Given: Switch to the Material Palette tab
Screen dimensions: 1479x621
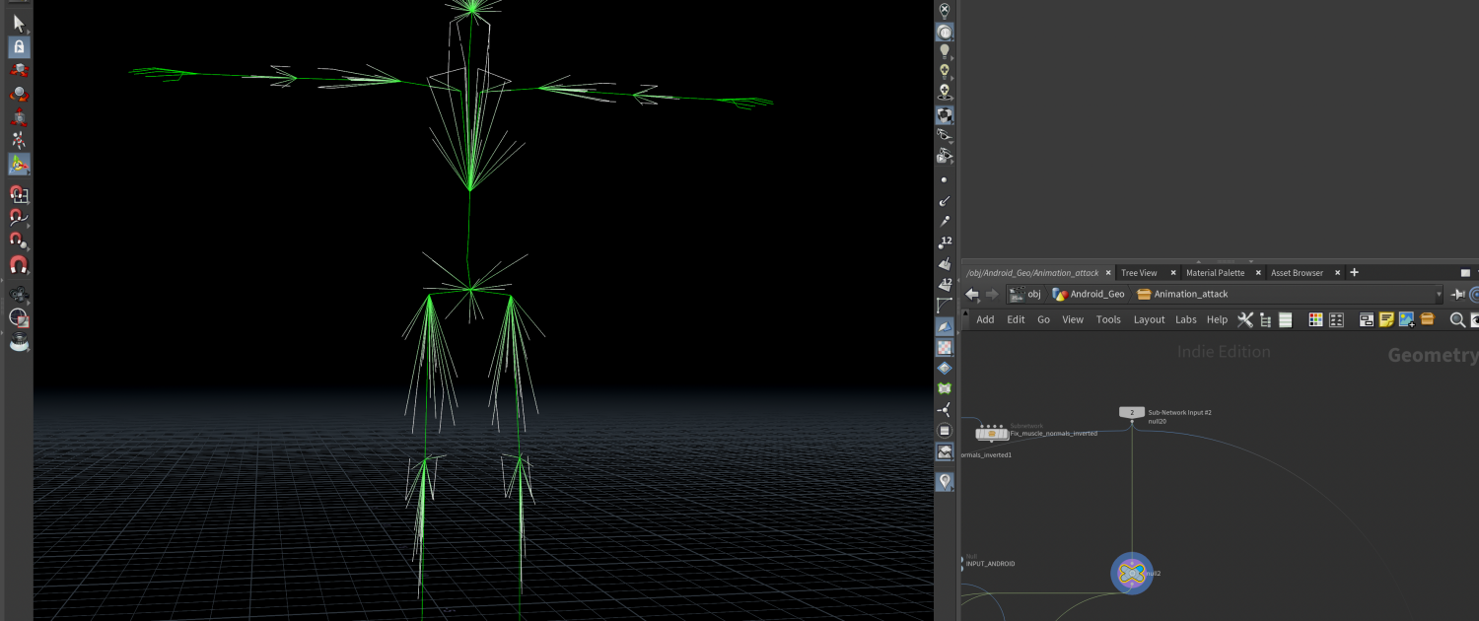Looking at the screenshot, I should (x=1215, y=273).
